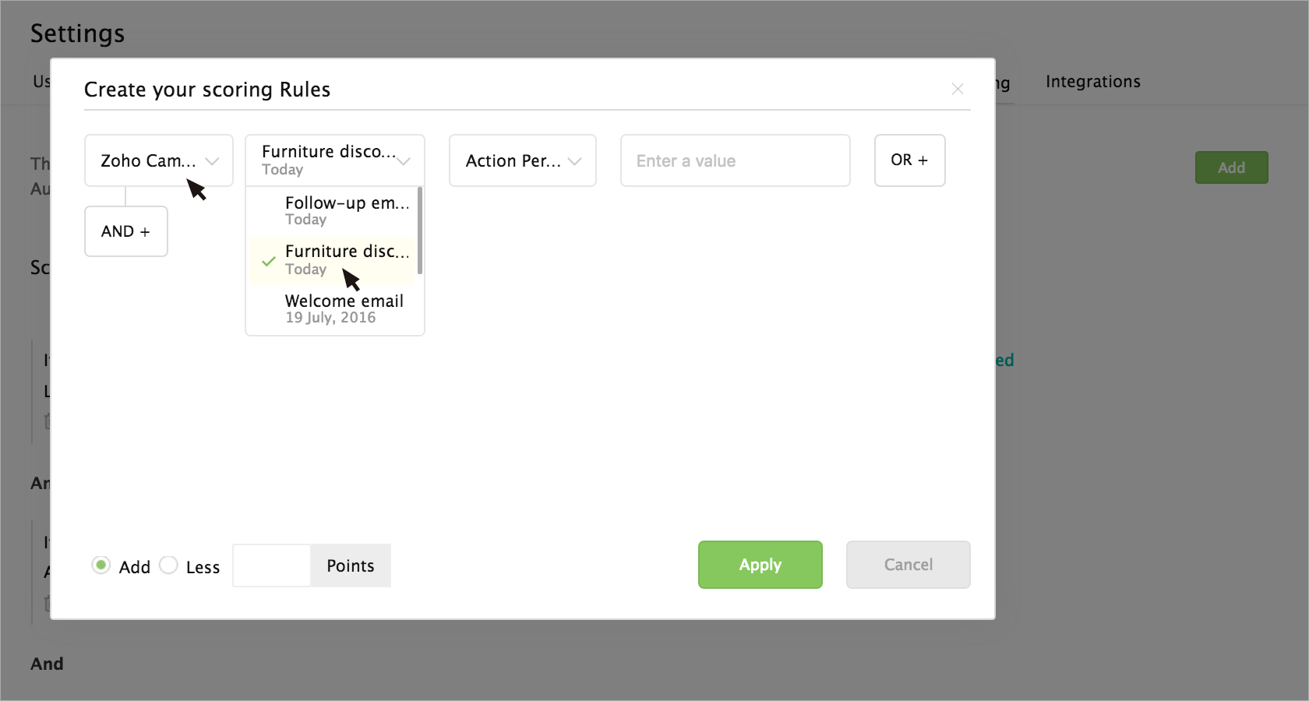Screen dimensions: 1309x701
Task: Select Furniture disc... option in list
Action: [333, 260]
